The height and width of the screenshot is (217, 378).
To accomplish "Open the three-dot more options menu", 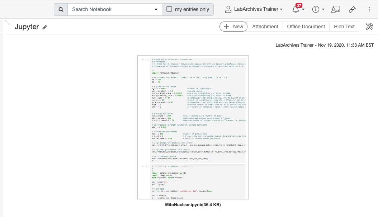I will [369, 10].
